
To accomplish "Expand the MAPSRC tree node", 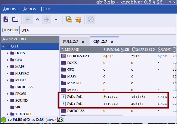I will click(x=8, y=73).
